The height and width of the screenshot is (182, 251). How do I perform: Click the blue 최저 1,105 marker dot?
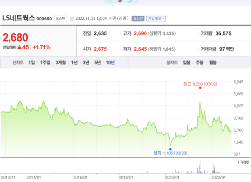tap(171, 149)
